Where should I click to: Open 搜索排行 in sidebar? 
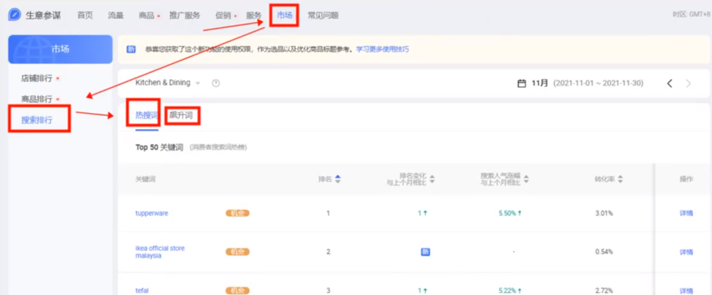(x=37, y=121)
